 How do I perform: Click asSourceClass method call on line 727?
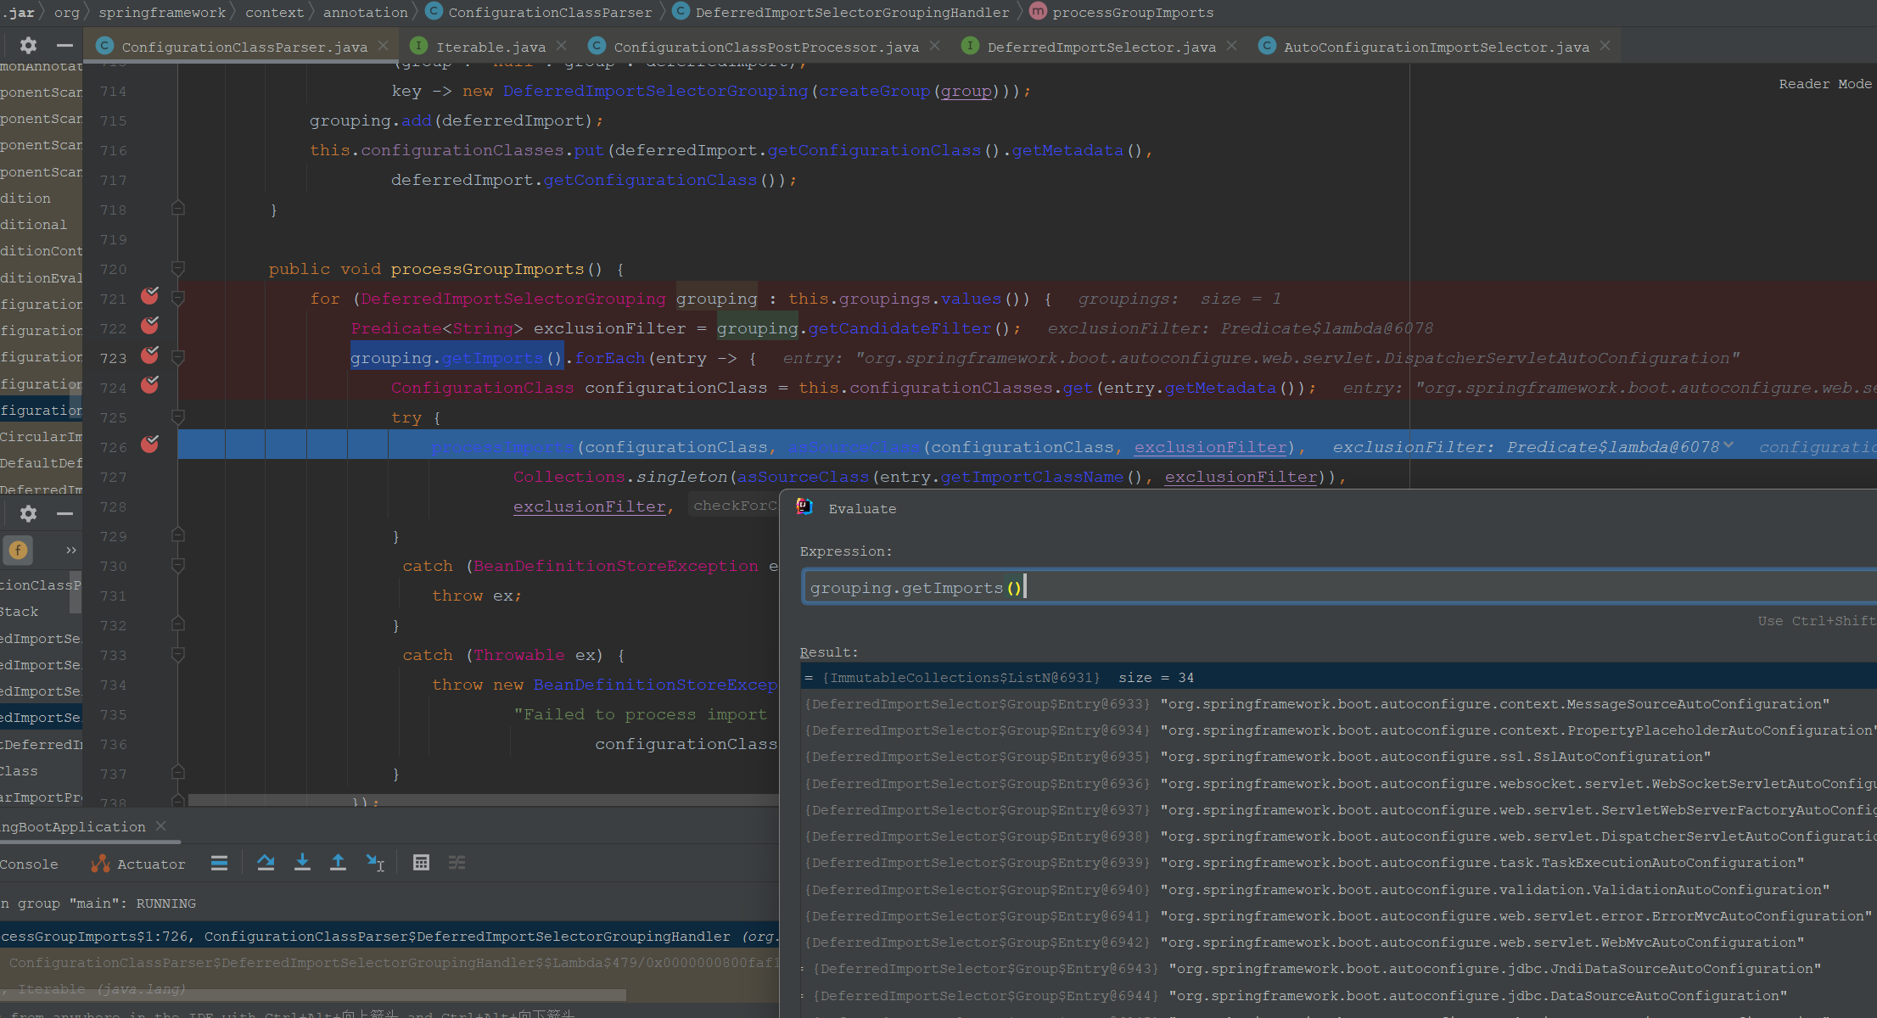802,477
